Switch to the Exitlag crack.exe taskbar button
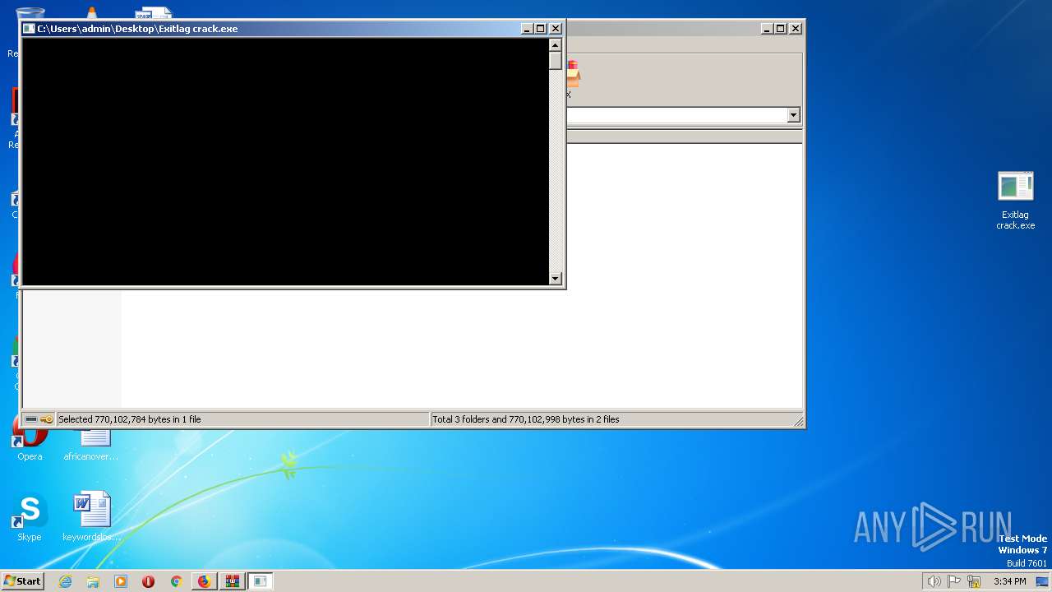This screenshot has height=592, width=1052. (261, 581)
